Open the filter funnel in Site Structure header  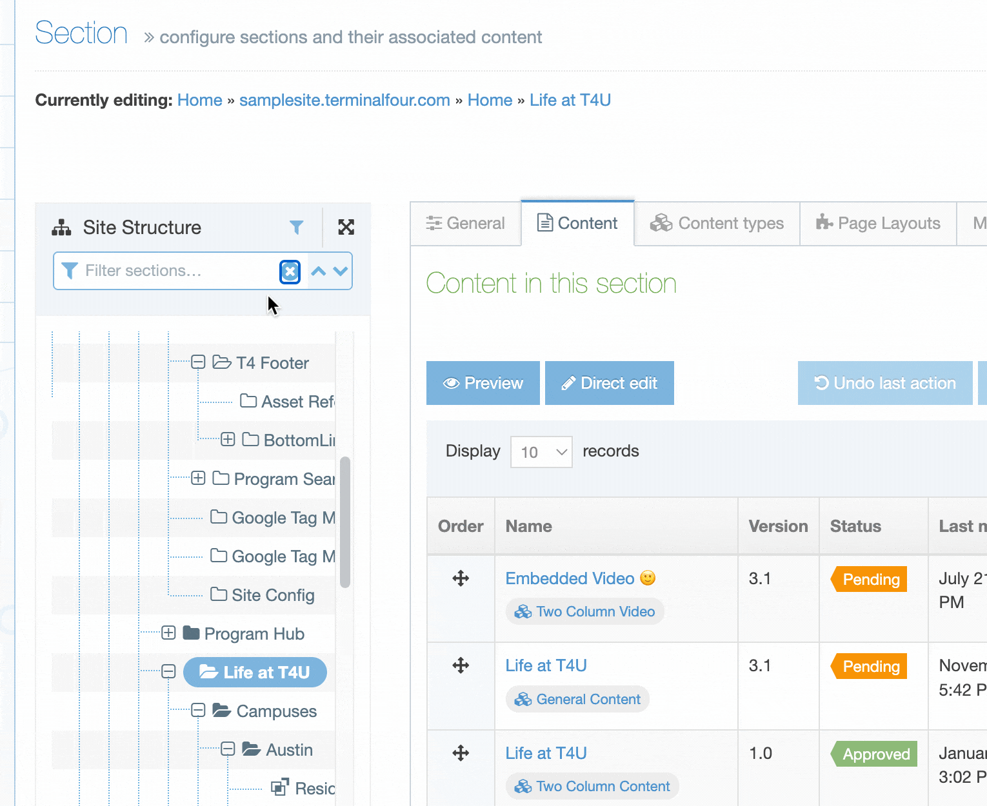[296, 227]
